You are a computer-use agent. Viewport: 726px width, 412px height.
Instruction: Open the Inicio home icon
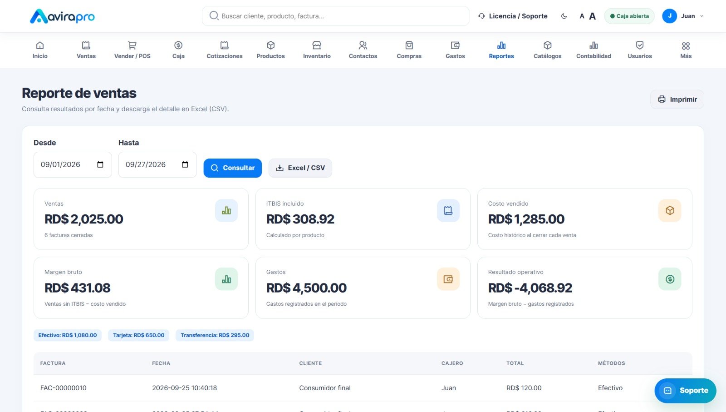click(x=40, y=45)
